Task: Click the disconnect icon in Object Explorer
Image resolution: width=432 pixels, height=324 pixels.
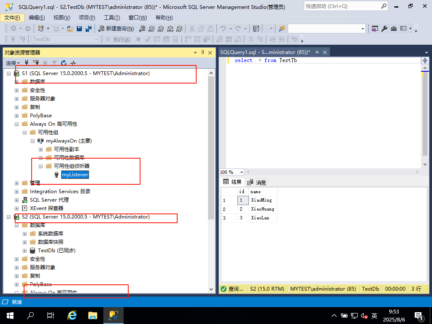Action: point(36,63)
